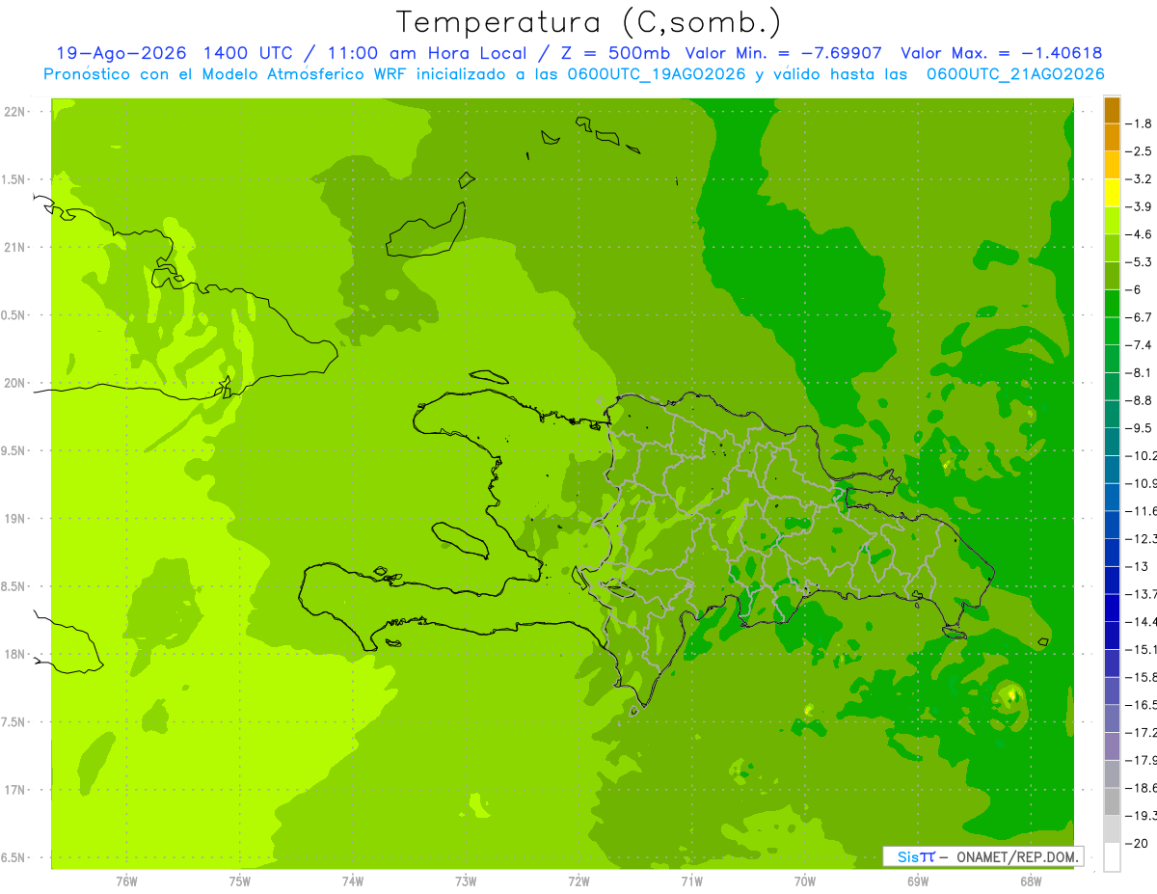
Task: Click the "-5.3" colorbar value label
Action: pos(1140,262)
